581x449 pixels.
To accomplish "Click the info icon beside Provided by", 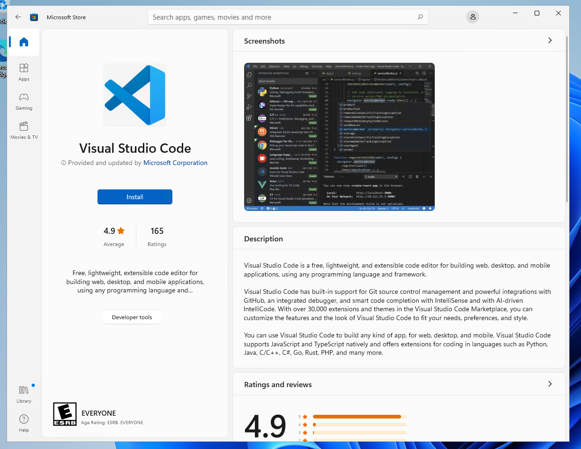I will click(x=63, y=163).
